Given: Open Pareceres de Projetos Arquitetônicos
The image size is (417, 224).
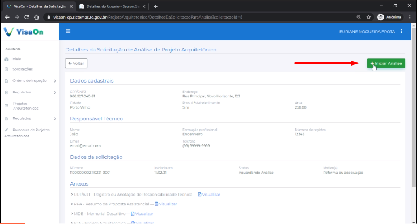Looking at the screenshot, I should coord(27,133).
